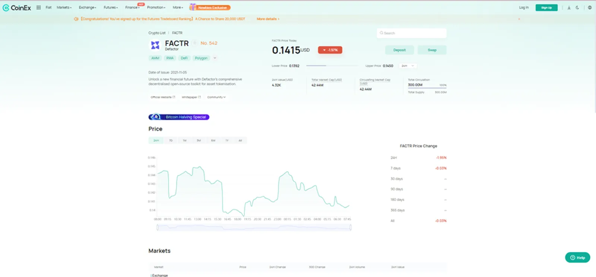Image resolution: width=596 pixels, height=277 pixels.
Task: Click the chart range slider left handle
Action: coord(158,227)
